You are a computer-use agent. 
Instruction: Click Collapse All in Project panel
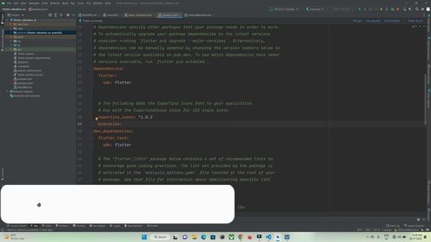click(x=61, y=15)
